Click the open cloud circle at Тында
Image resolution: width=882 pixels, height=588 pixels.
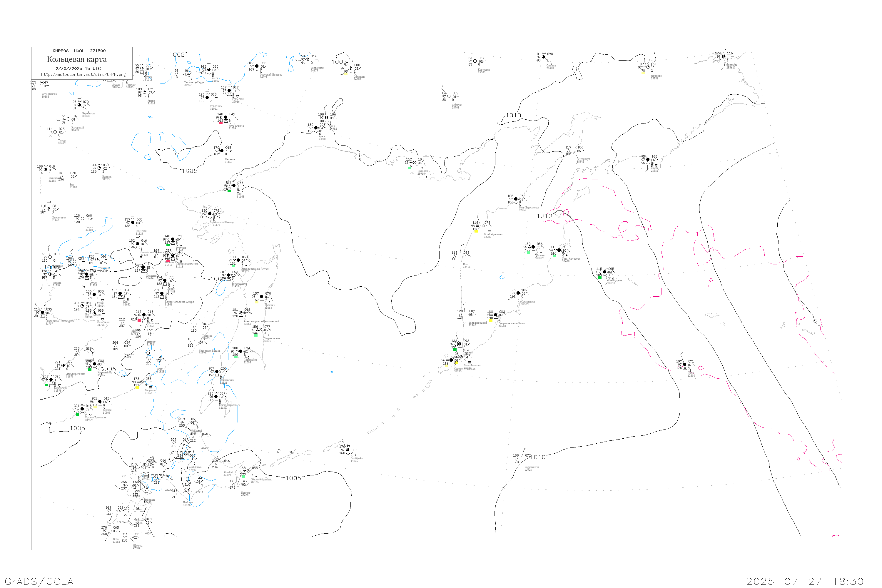pyautogui.click(x=55, y=132)
